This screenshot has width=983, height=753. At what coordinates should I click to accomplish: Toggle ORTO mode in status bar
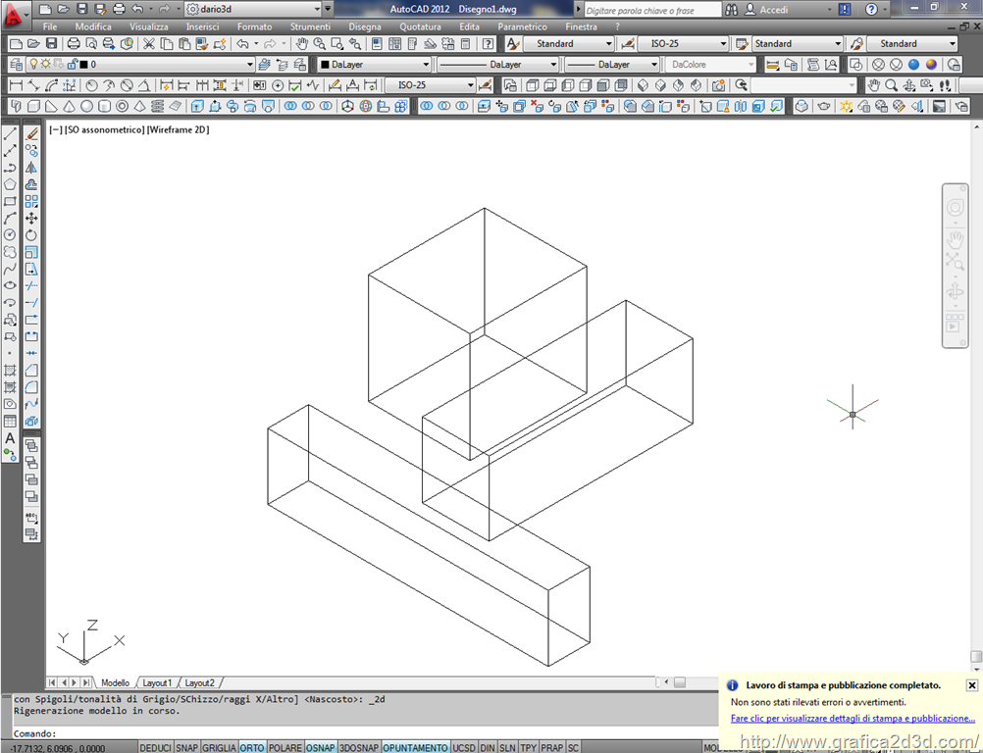(x=252, y=747)
